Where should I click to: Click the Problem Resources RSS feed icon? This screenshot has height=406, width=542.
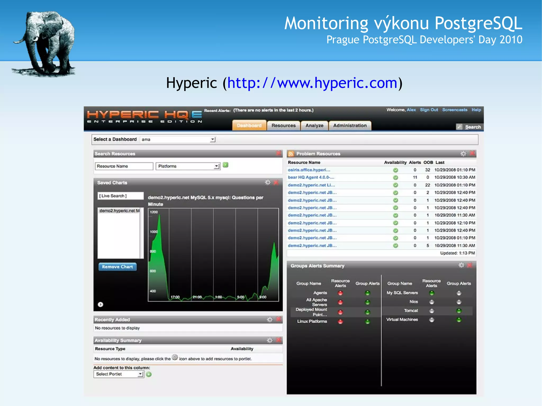tap(291, 154)
